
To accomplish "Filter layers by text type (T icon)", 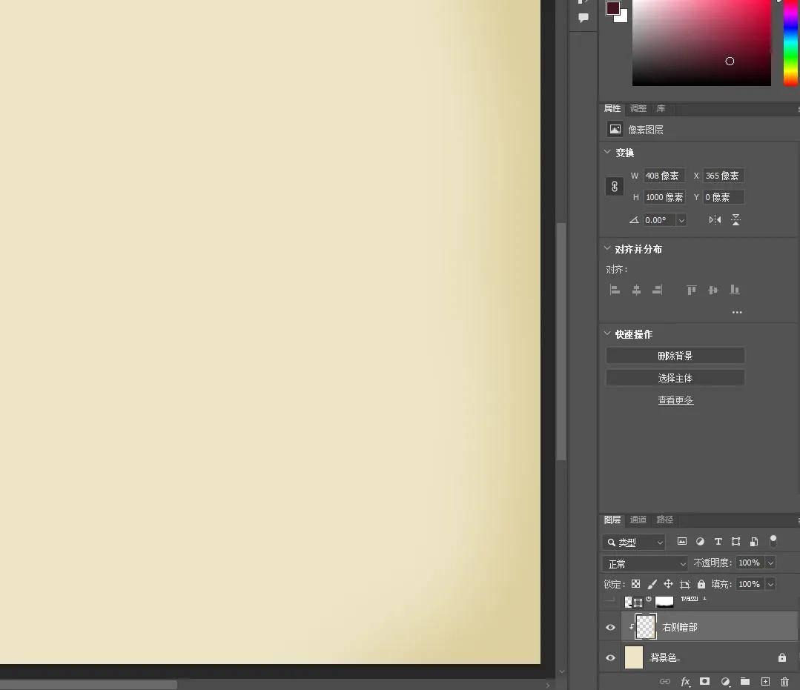I will 718,542.
